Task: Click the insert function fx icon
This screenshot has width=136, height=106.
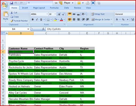Action: click(x=43, y=29)
